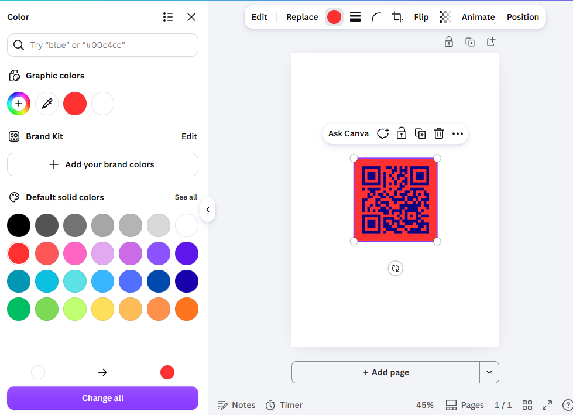573x415 pixels.
Task: Open corner rounding icon
Action: tap(376, 17)
